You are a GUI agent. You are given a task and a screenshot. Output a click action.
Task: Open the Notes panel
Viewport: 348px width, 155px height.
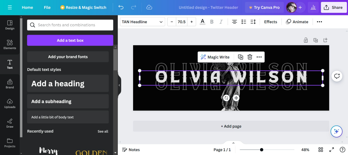point(131,150)
